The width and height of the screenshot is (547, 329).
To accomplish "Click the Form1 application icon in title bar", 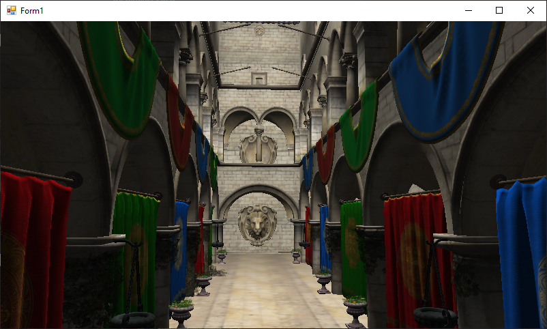I will click(x=11, y=11).
